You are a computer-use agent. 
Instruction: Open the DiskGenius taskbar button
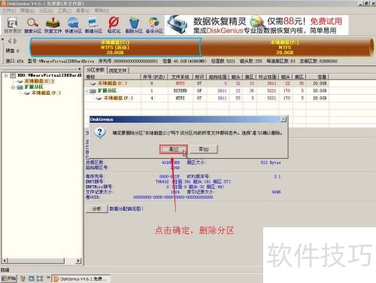pos(80,278)
